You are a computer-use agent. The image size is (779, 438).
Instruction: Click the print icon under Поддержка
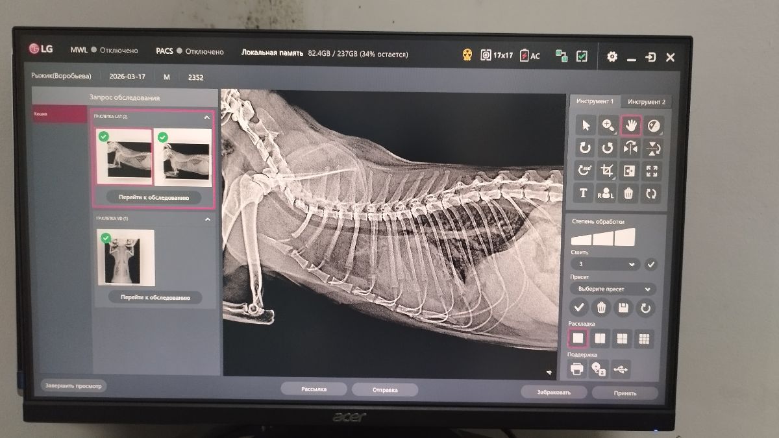pyautogui.click(x=576, y=369)
